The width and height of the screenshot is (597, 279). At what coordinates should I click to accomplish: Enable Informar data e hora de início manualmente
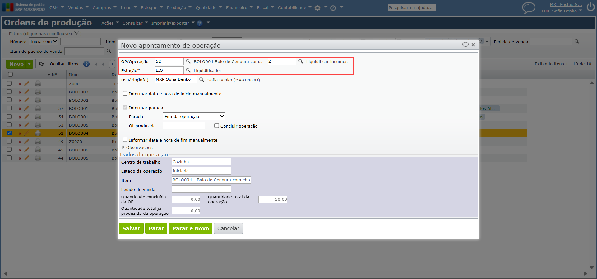click(125, 93)
